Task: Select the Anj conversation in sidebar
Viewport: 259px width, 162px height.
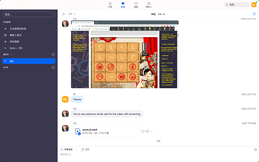Action: [x=28, y=61]
